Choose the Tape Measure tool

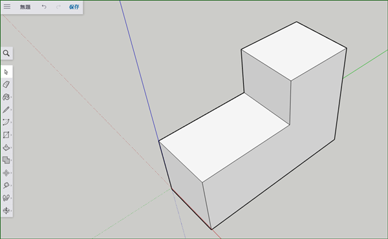6,185
